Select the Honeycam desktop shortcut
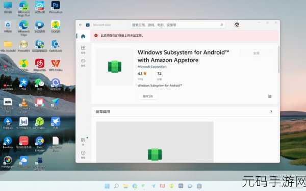306x191 pixels. coord(8,162)
